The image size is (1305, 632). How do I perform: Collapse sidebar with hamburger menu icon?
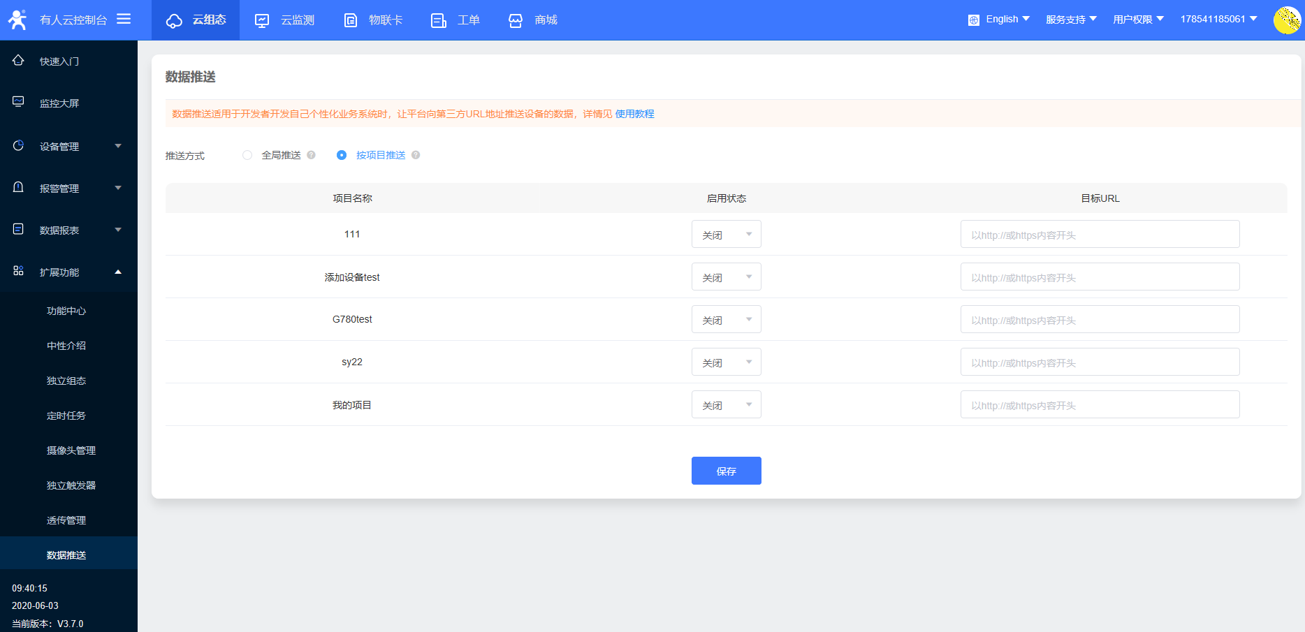tap(124, 19)
